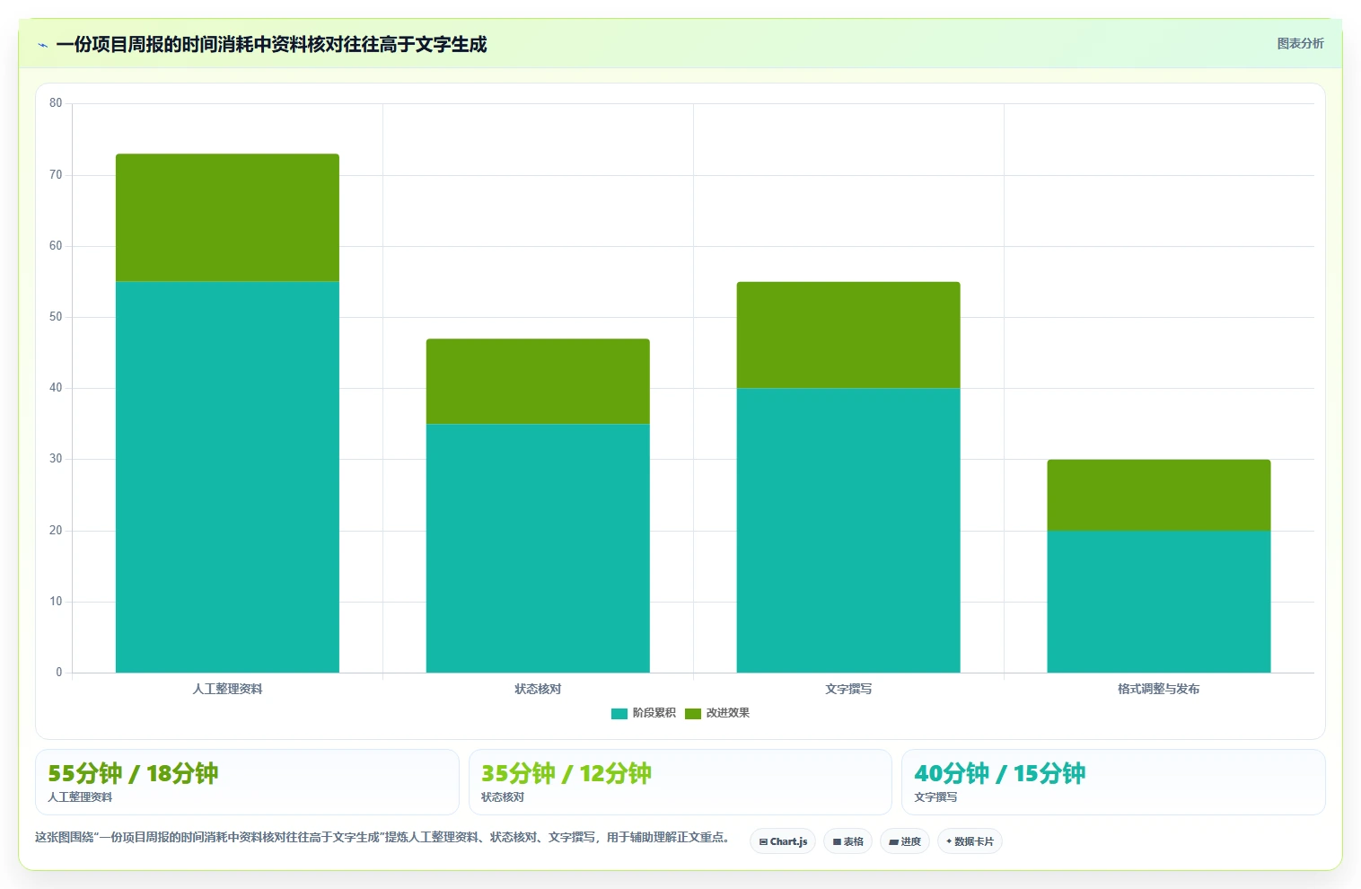Click the y-axis value 60
1361x889 pixels.
pos(56,246)
